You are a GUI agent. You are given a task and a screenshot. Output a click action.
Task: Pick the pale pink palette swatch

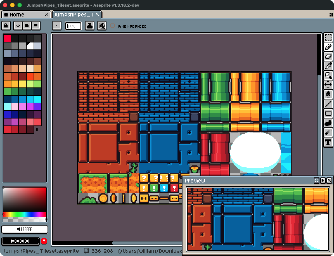click(15, 107)
